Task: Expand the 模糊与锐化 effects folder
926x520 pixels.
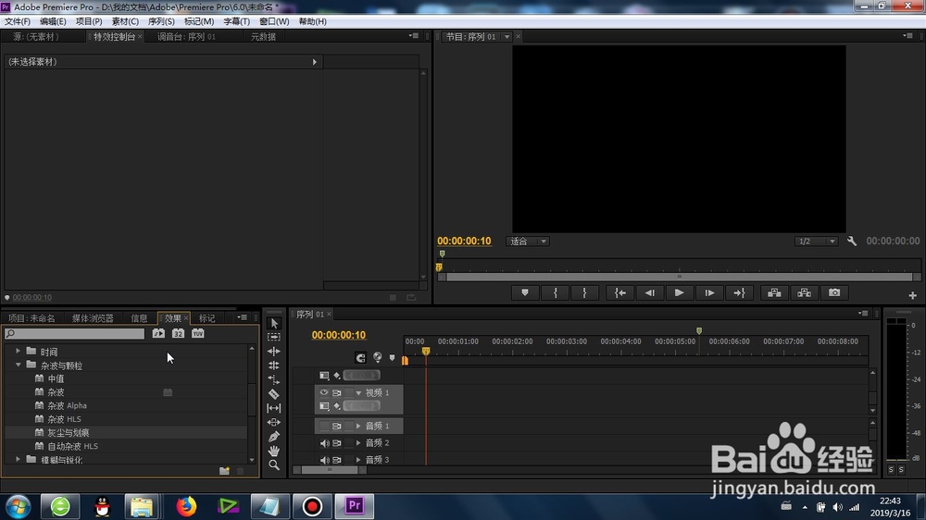Action: pos(18,459)
